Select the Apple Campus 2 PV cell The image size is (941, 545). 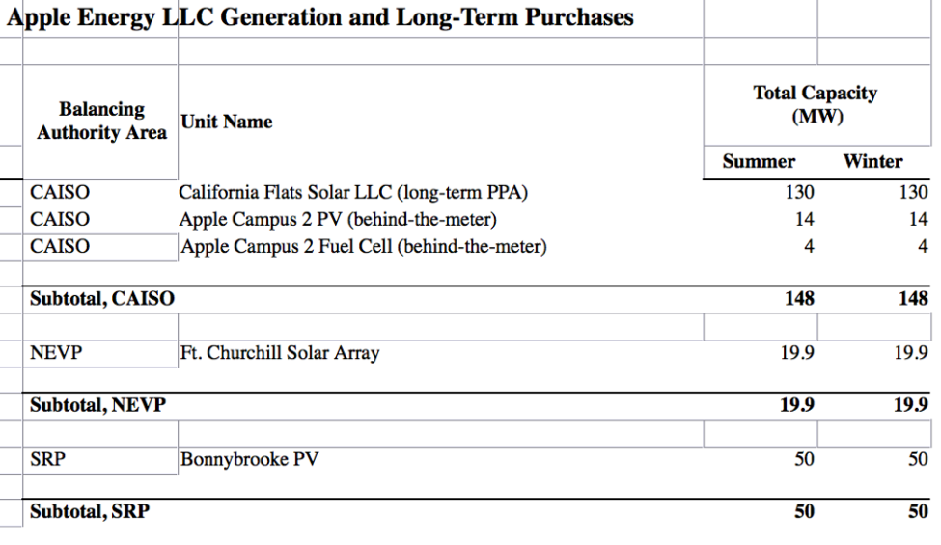point(339,220)
